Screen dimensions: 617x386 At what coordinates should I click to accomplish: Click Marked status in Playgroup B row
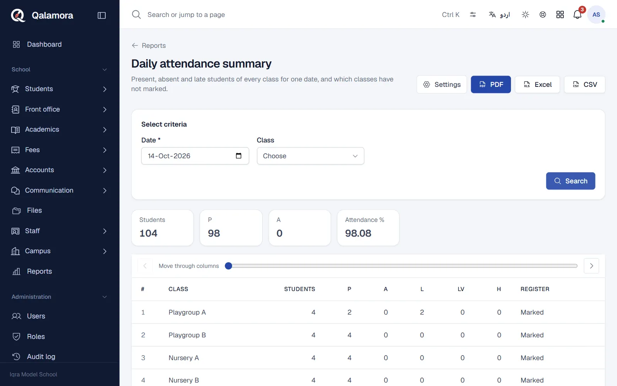click(532, 335)
